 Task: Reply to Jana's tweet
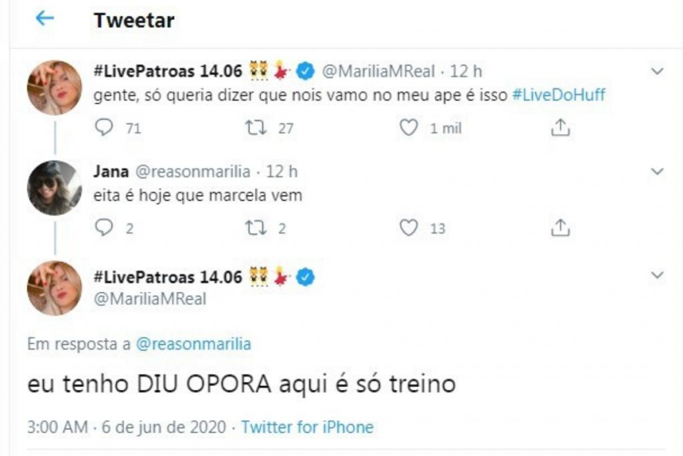(104, 228)
